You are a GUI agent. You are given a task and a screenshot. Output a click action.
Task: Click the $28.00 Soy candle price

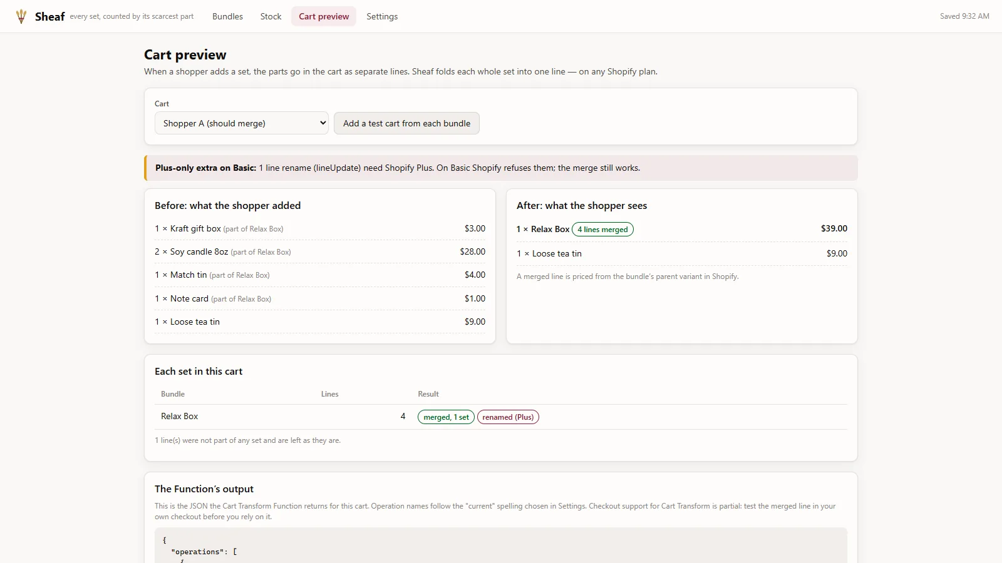473,251
